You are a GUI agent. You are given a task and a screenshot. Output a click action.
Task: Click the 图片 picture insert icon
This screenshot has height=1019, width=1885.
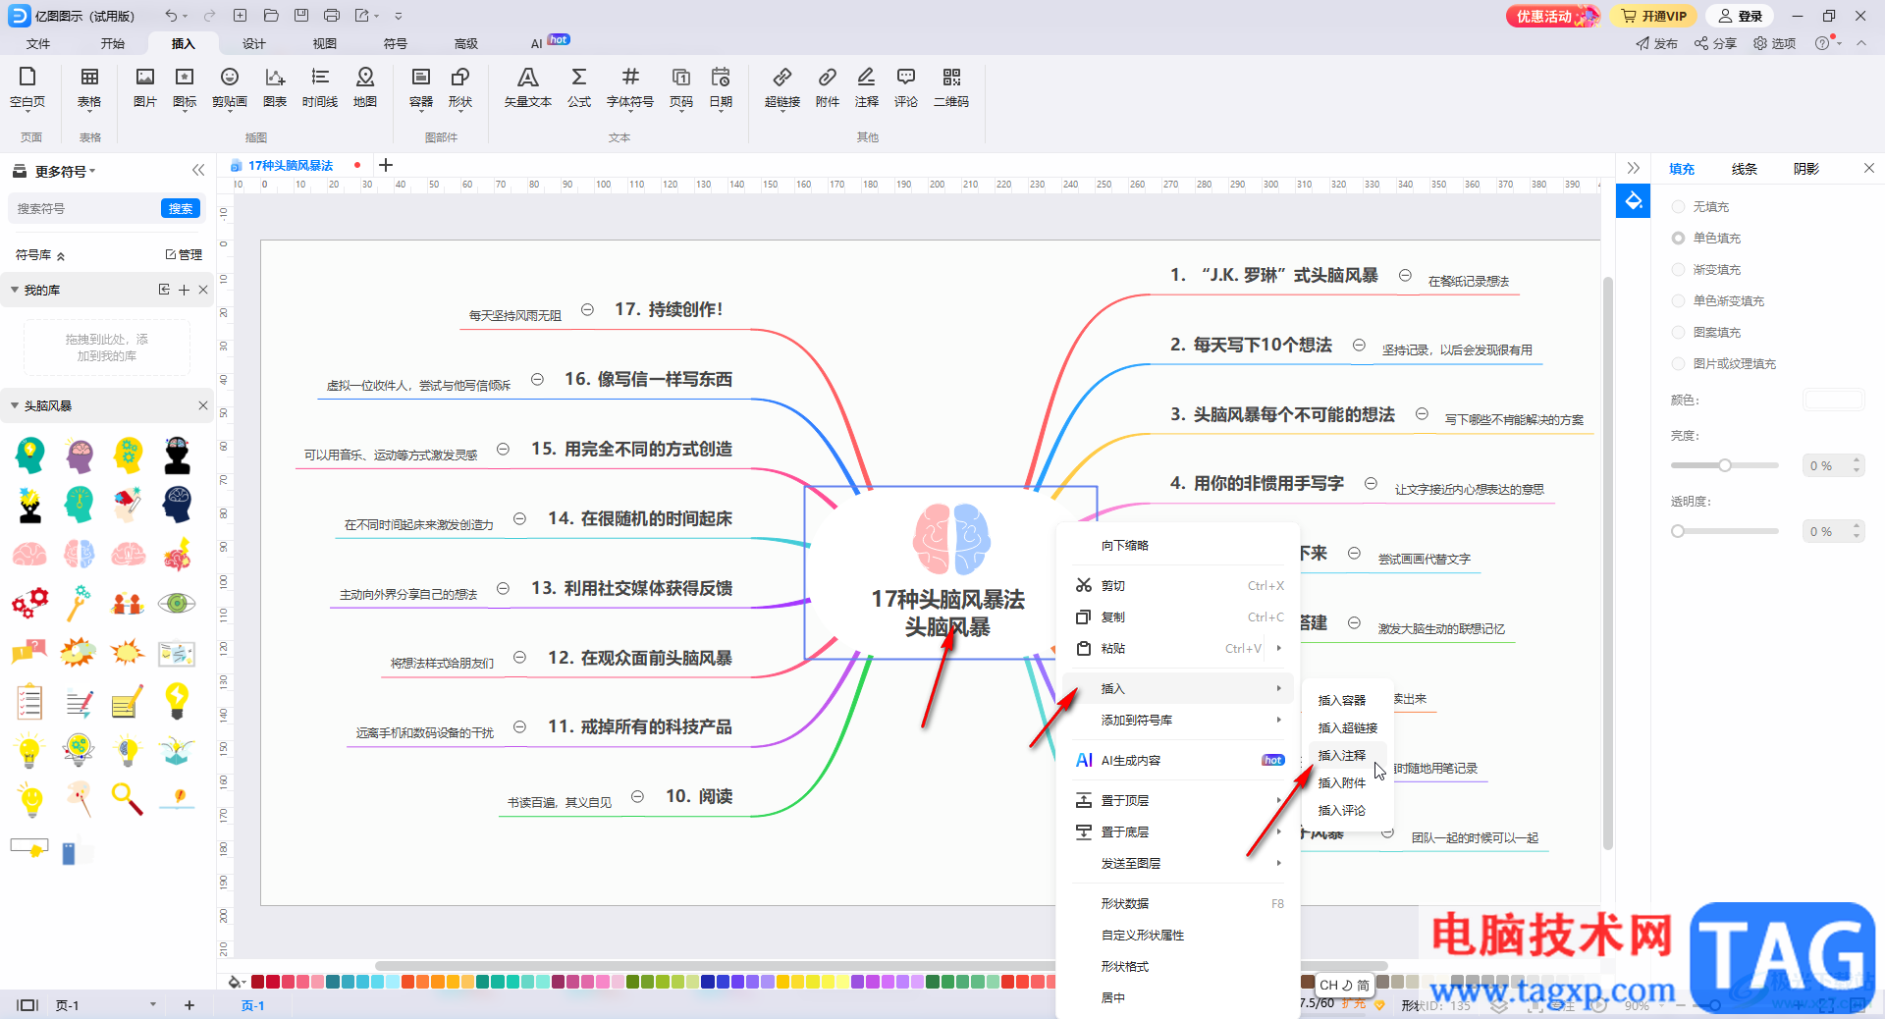pos(145,86)
